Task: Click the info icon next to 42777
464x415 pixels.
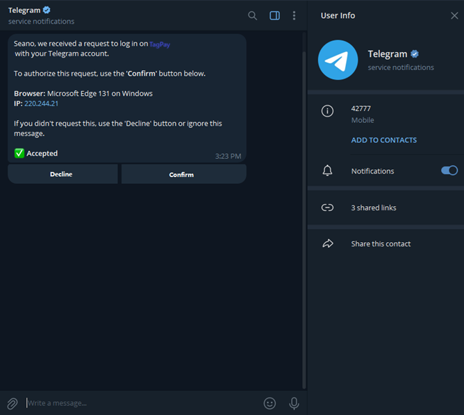Action: [x=328, y=111]
